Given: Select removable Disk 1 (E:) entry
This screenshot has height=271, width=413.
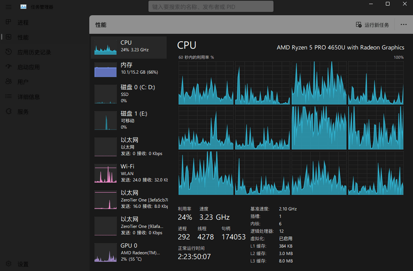Looking at the screenshot, I should coord(129,120).
